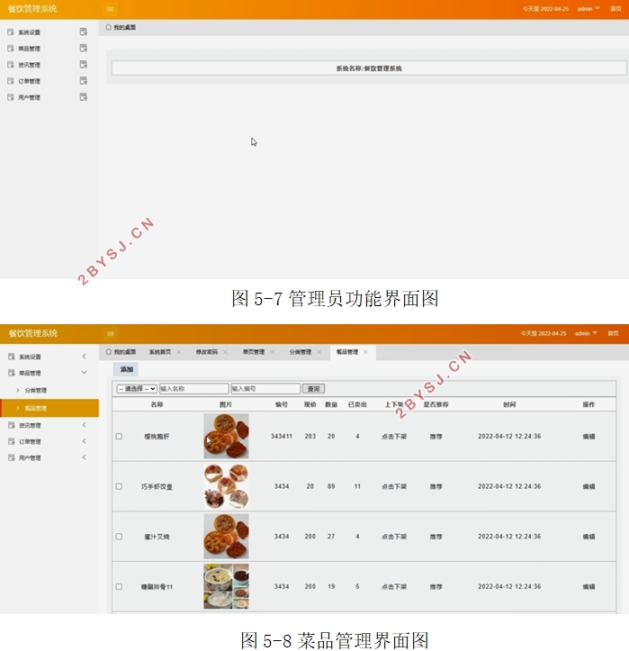Image resolution: width=629 pixels, height=651 pixels.
Task: Open the admin dropdown in the top screenshot
Action: [x=589, y=9]
